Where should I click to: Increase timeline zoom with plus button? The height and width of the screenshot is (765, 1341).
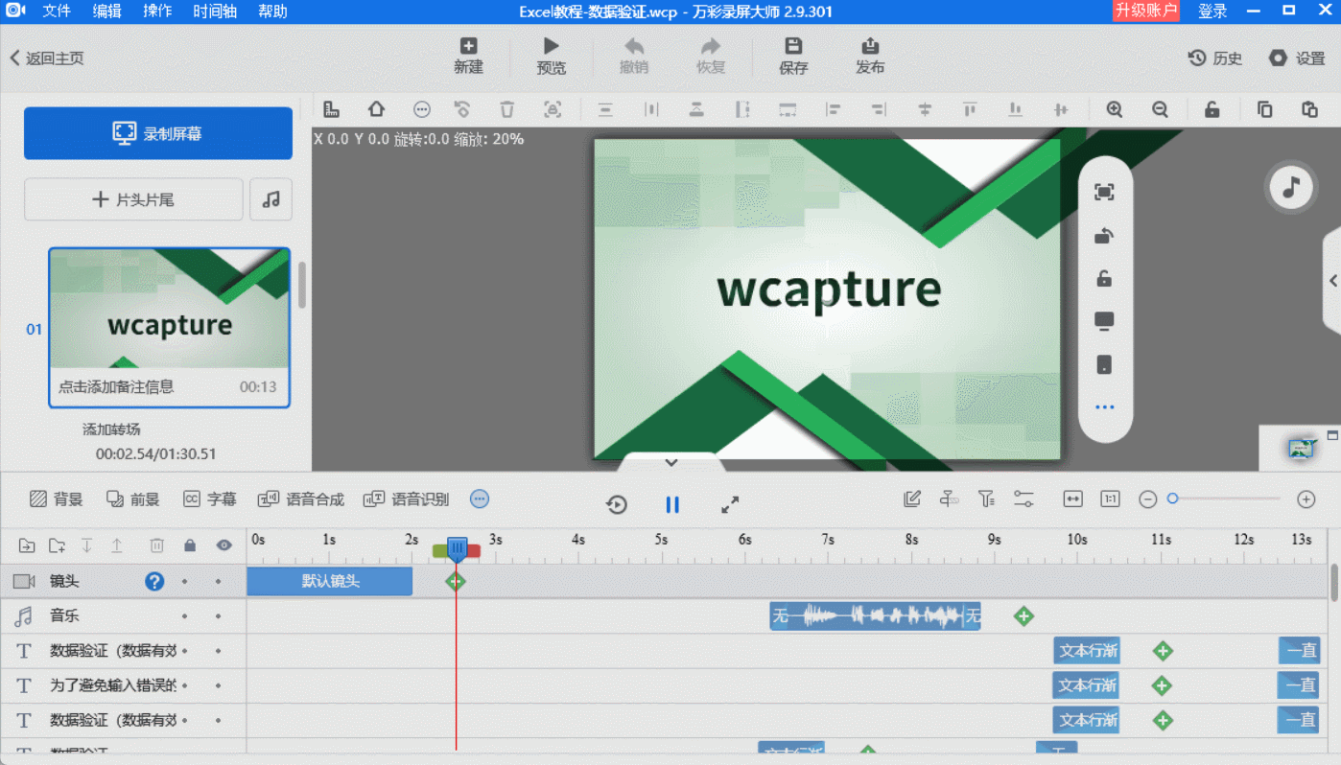tap(1306, 499)
